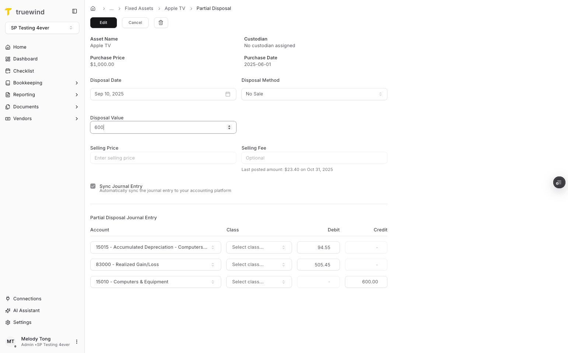Image resolution: width=568 pixels, height=353 pixels.
Task: Open Settings from the sidebar
Action: pos(22,322)
